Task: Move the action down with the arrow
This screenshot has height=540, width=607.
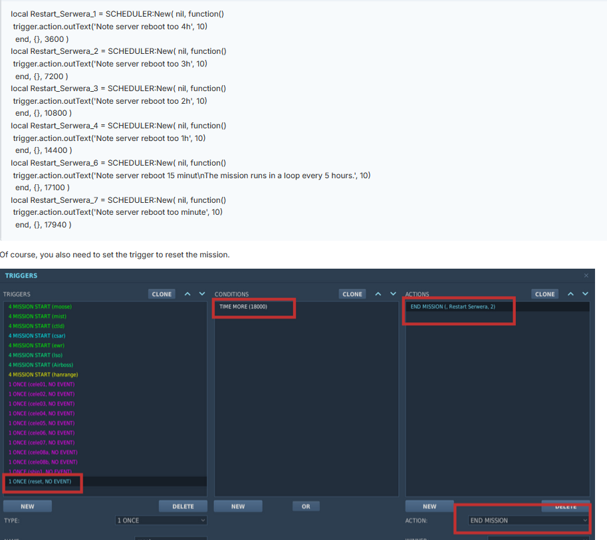Action: point(585,294)
